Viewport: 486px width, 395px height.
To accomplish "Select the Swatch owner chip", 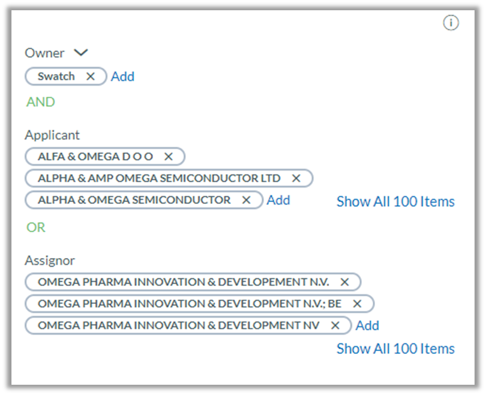I will click(x=56, y=76).
